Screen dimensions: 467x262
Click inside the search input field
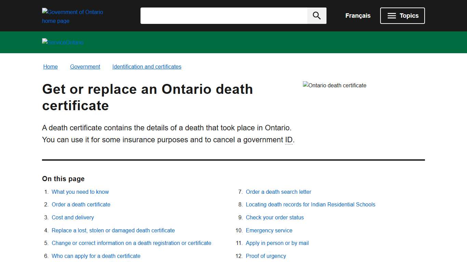click(x=224, y=15)
